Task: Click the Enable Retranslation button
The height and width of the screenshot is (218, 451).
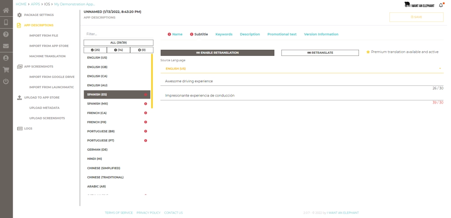Action: [x=218, y=53]
